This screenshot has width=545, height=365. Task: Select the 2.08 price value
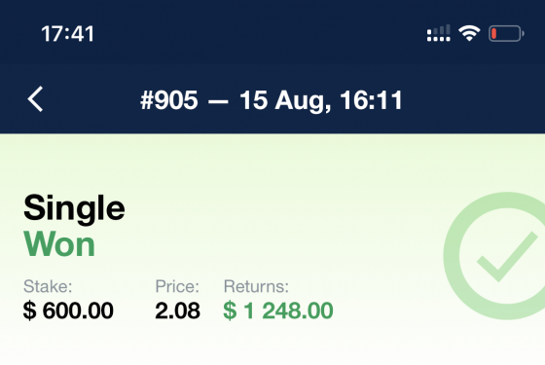point(177,310)
